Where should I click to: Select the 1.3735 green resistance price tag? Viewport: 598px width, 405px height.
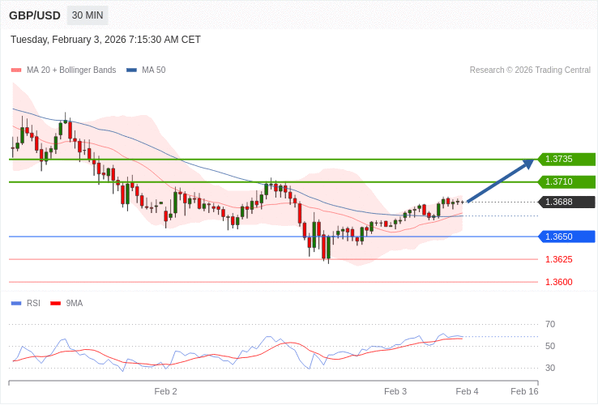tap(566, 159)
